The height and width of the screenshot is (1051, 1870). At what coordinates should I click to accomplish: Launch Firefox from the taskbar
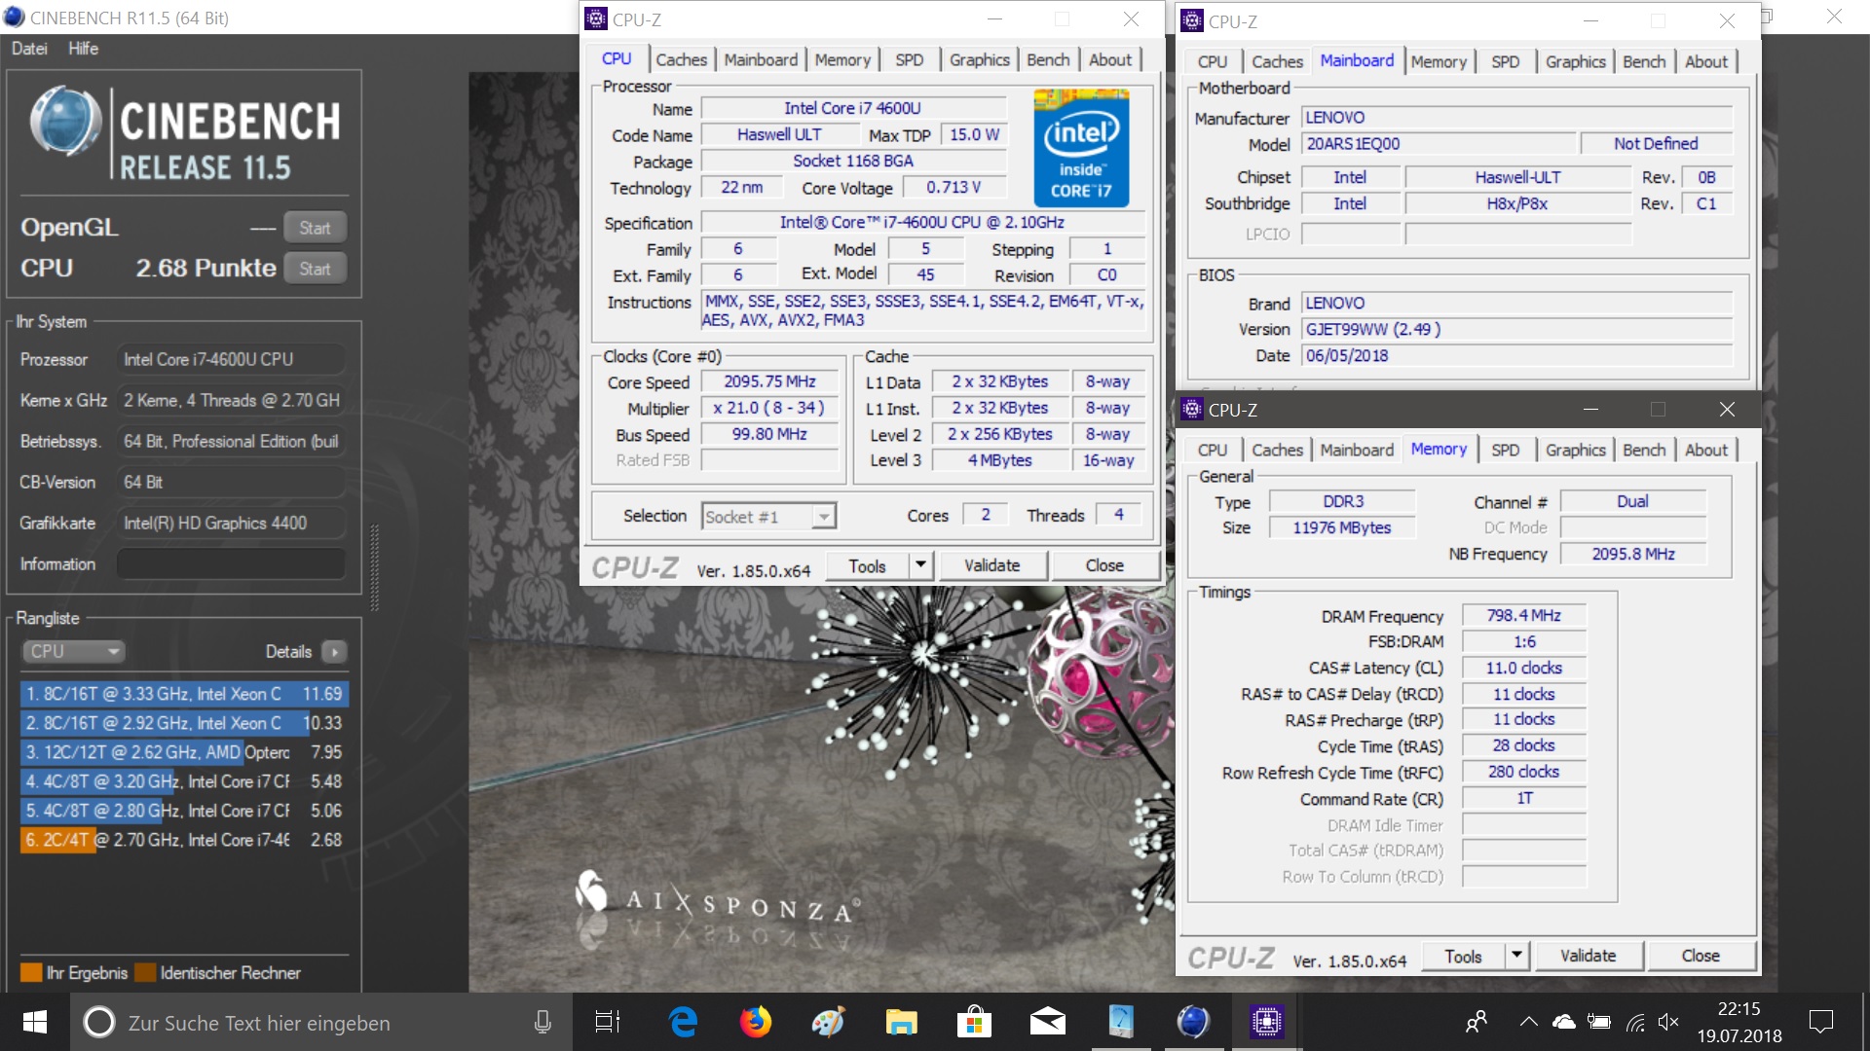[755, 1022]
